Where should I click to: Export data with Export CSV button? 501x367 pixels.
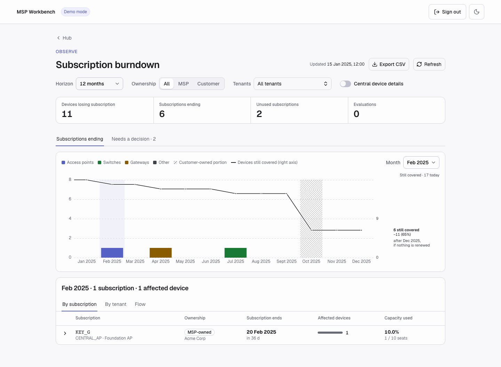click(389, 64)
